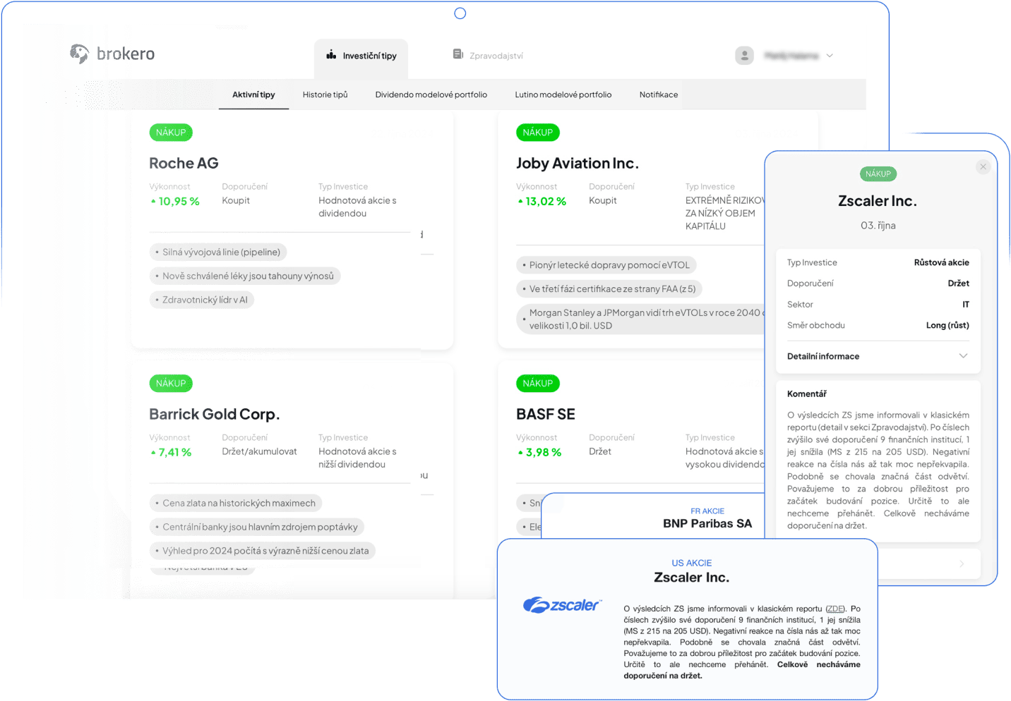This screenshot has width=1011, height=701.
Task: Close the Zscaler Inc. detail panel
Action: (983, 166)
